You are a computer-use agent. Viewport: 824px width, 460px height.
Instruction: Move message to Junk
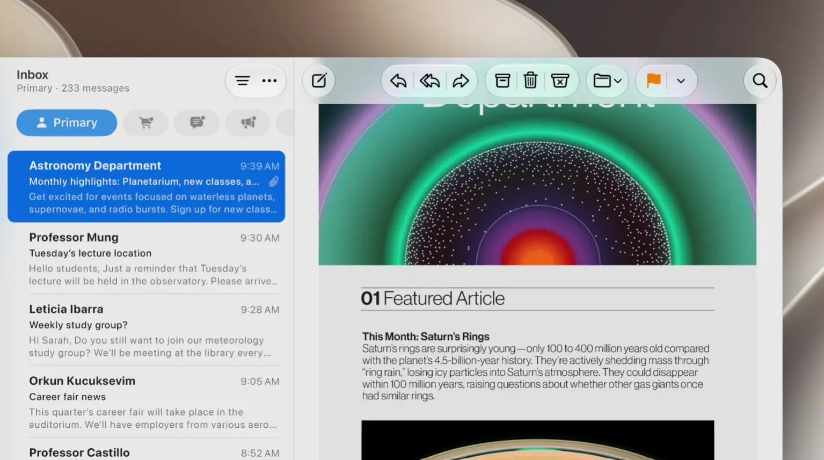[560, 81]
